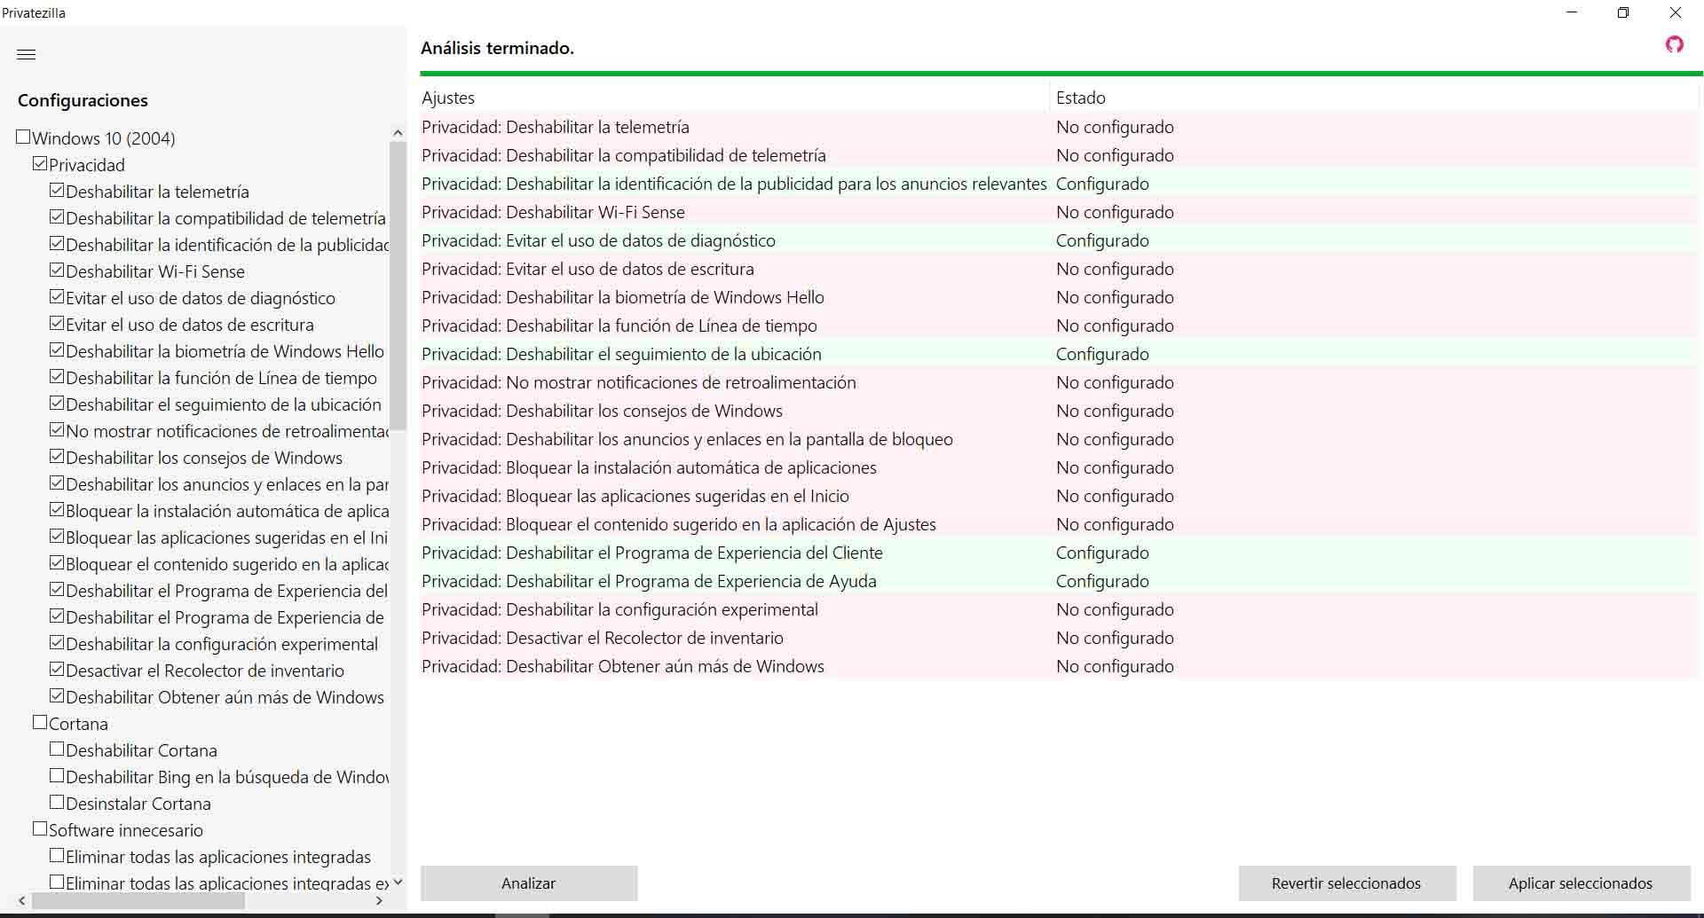The height and width of the screenshot is (918, 1704).
Task: Maximize the Privatezilla window
Action: click(x=1623, y=12)
